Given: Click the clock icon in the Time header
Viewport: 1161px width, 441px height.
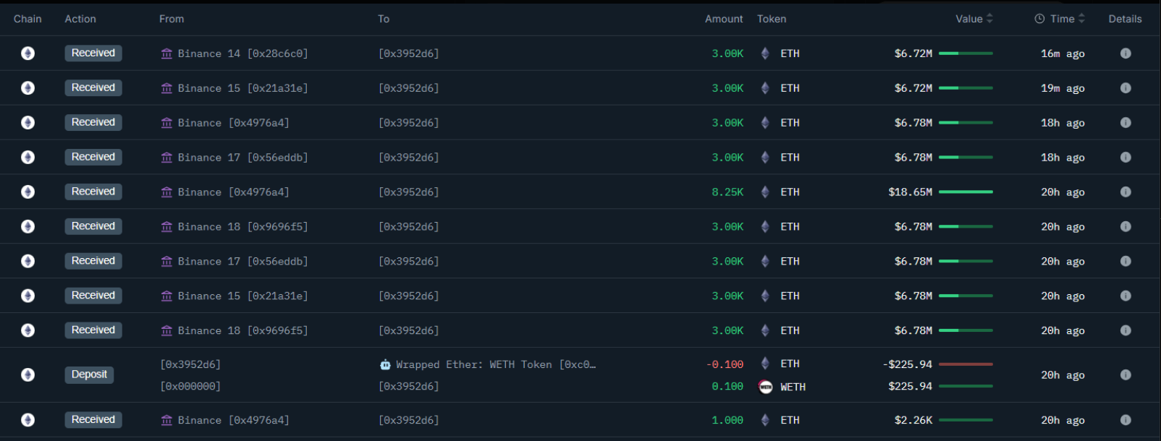Looking at the screenshot, I should pyautogui.click(x=1039, y=19).
